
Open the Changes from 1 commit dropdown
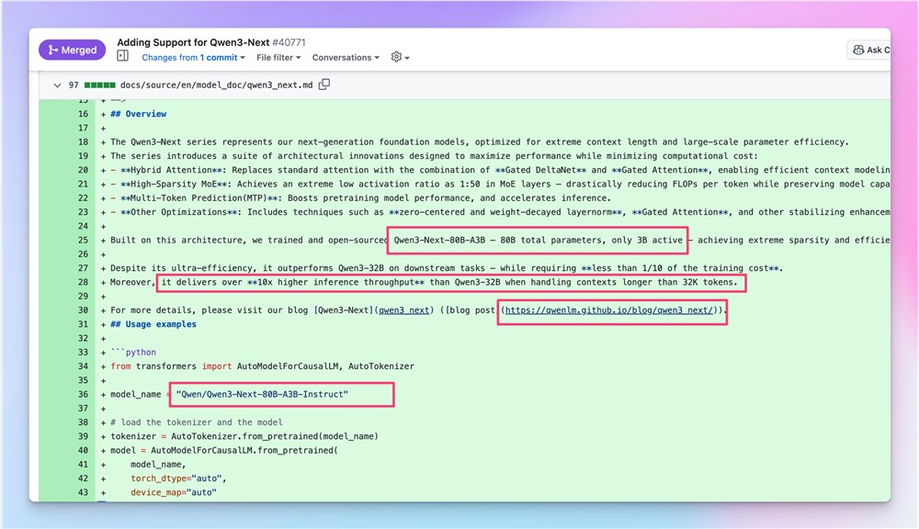point(193,58)
